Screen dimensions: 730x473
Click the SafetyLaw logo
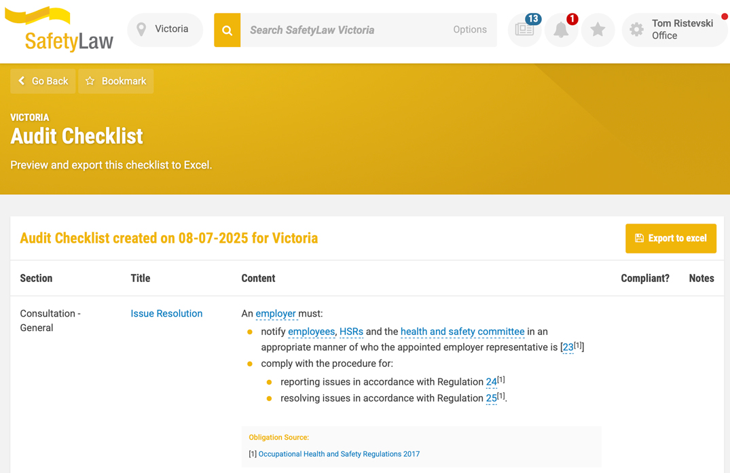coord(59,29)
